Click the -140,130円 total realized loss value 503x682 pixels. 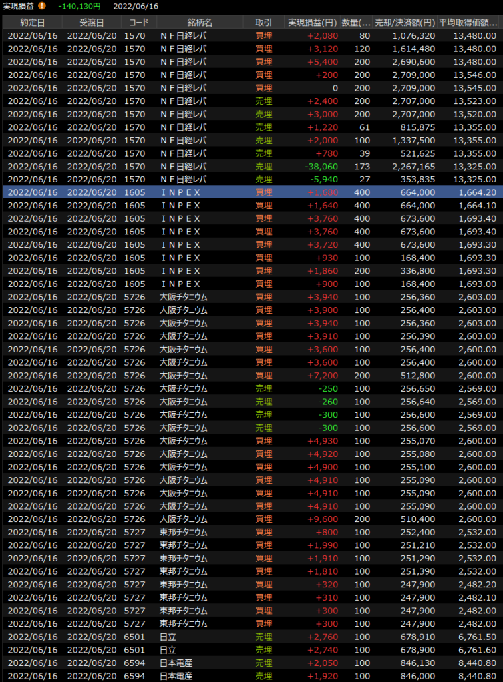pyautogui.click(x=79, y=6)
